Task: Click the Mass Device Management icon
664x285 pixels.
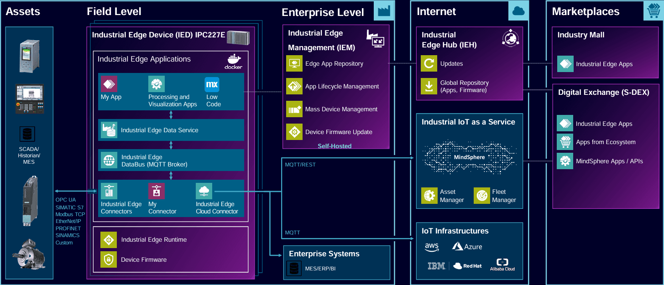Action: [x=294, y=109]
